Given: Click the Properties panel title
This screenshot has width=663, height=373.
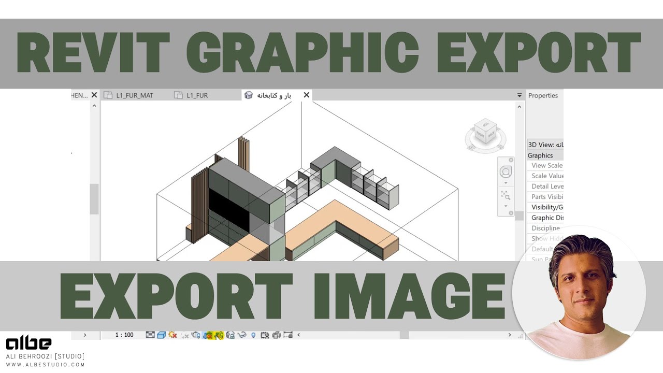Looking at the screenshot, I should (543, 95).
